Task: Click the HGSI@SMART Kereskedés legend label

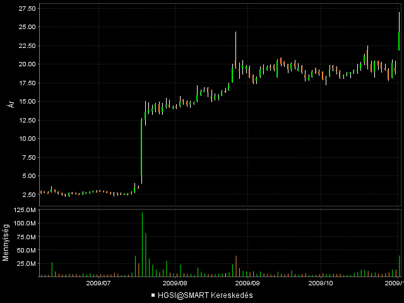Action: click(205, 295)
